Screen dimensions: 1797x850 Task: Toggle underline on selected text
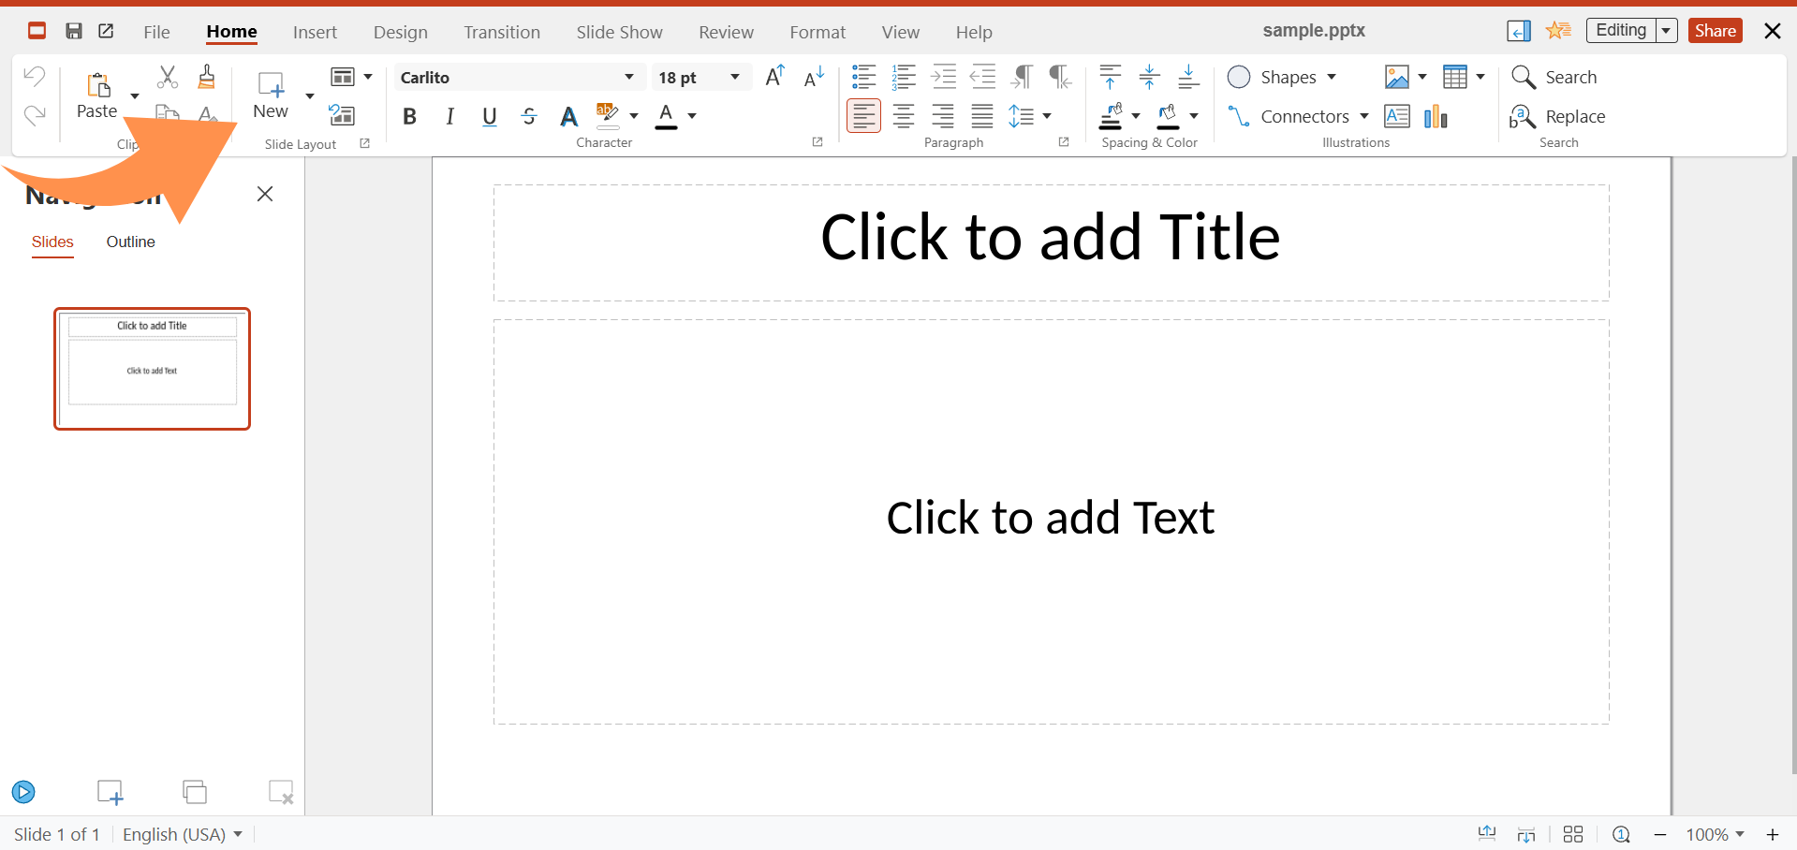pyautogui.click(x=489, y=116)
